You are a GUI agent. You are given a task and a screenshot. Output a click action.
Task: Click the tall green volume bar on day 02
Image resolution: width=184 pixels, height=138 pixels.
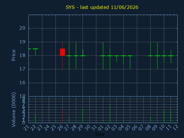(x=110, y=113)
